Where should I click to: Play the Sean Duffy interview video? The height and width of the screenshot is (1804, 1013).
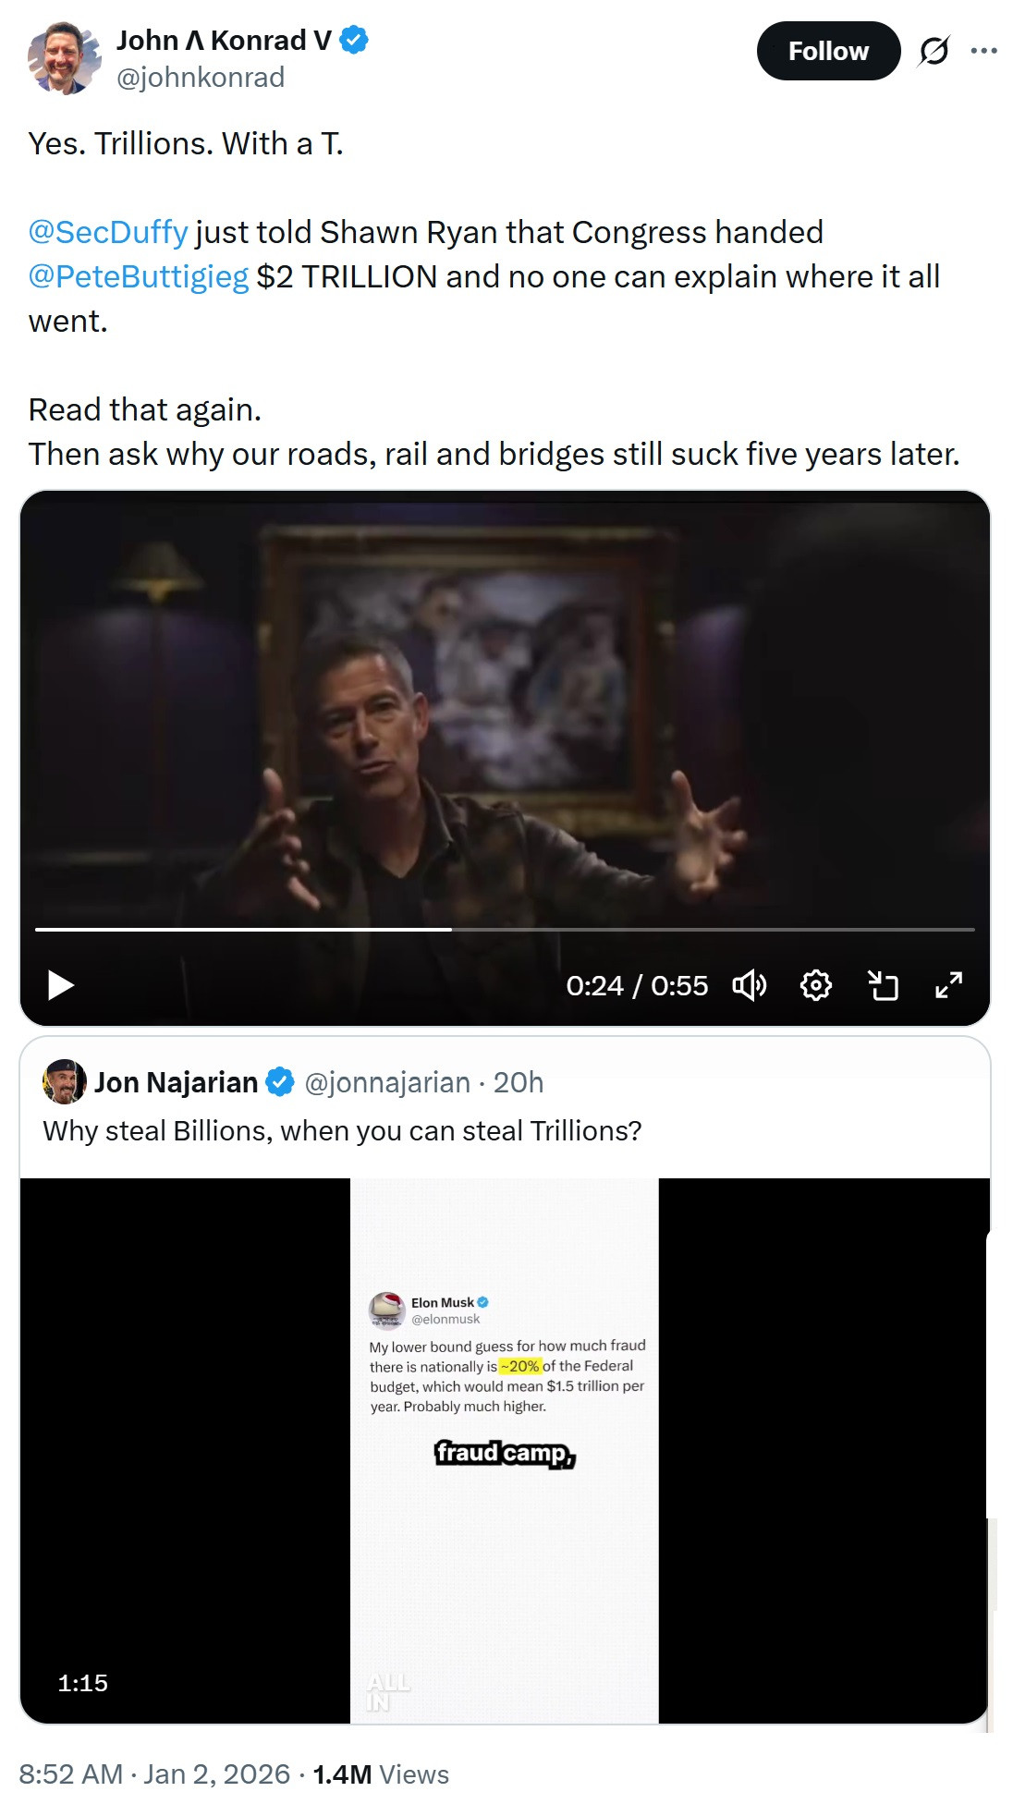click(x=61, y=985)
